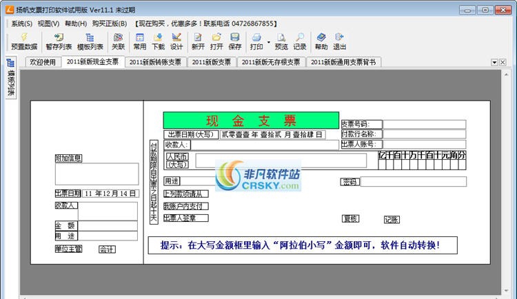Click the 现金支票 green title banner

click(251, 121)
